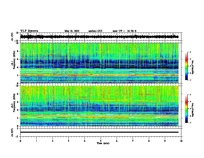
Task: Click the "3" time axis tick label
Action: [69, 141]
